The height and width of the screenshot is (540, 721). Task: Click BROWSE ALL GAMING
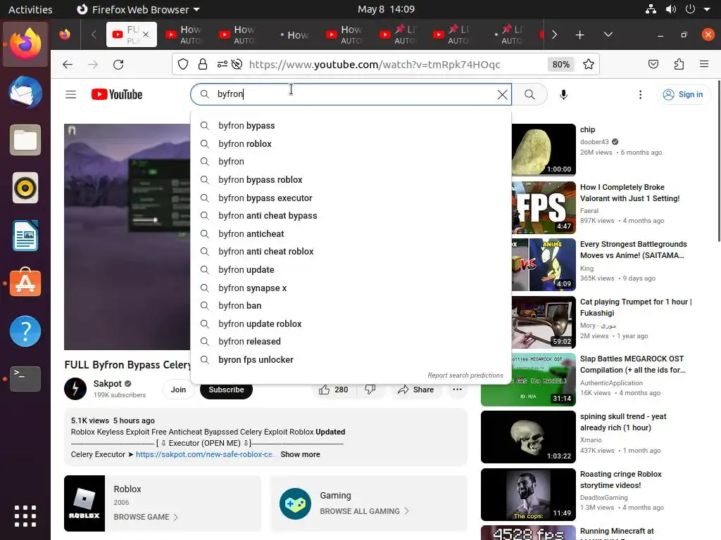tap(364, 511)
